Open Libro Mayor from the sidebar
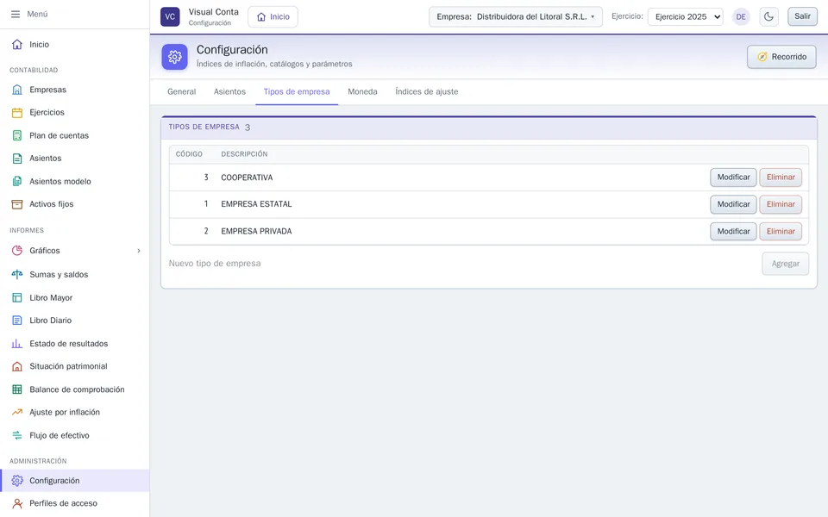 click(75, 297)
